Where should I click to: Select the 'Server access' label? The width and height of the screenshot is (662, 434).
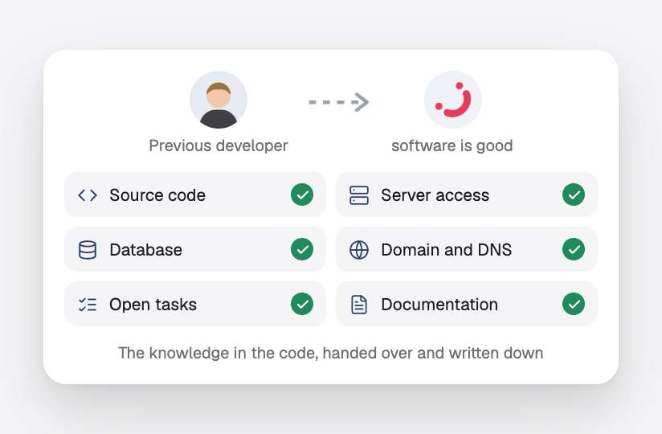(435, 195)
